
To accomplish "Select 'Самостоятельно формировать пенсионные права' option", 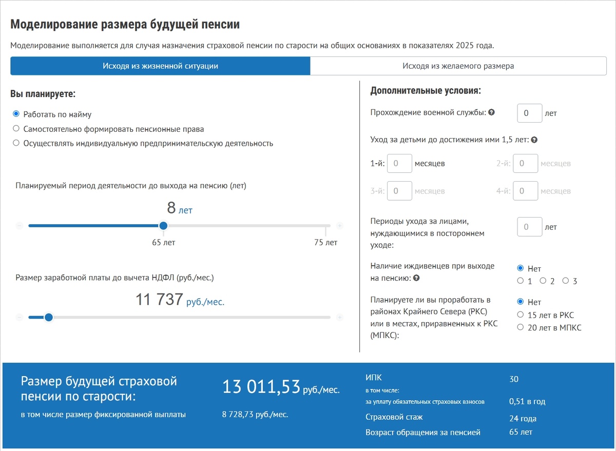I will click(16, 128).
